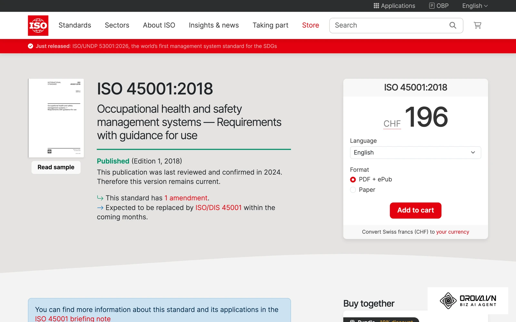Screen dimensions: 516x322
Task: Select the PDF + ePub format
Action: (371, 179)
